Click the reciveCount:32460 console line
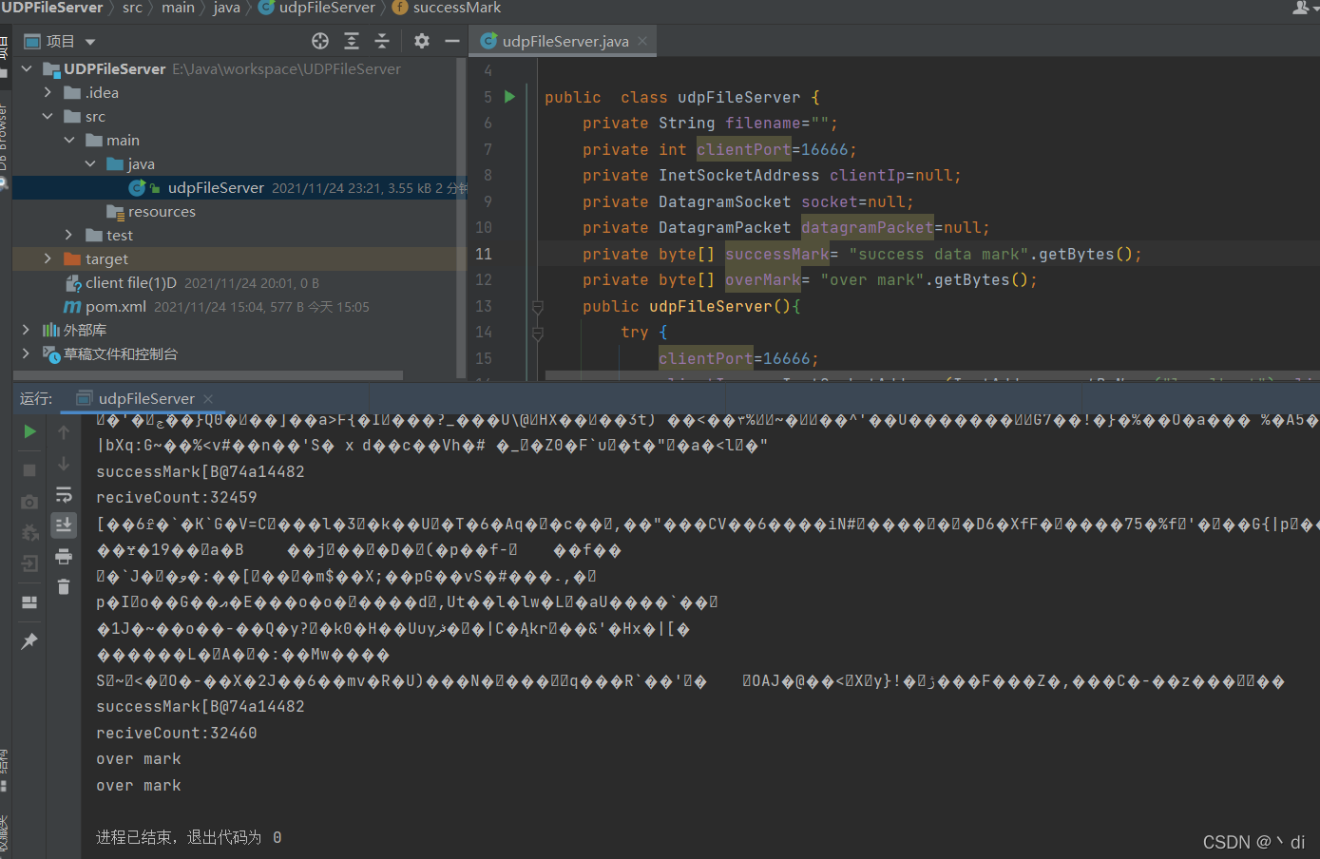The image size is (1320, 859). click(x=177, y=733)
